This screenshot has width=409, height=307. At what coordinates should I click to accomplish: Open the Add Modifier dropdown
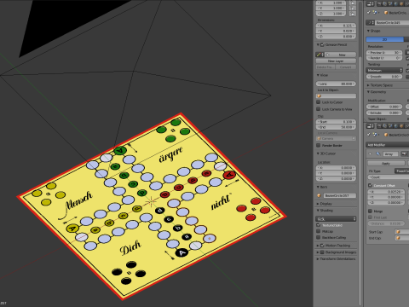[x=388, y=145]
